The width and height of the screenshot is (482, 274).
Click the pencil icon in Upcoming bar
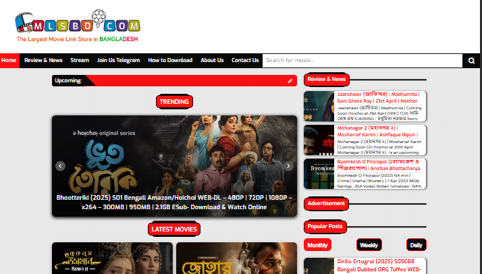(x=290, y=81)
